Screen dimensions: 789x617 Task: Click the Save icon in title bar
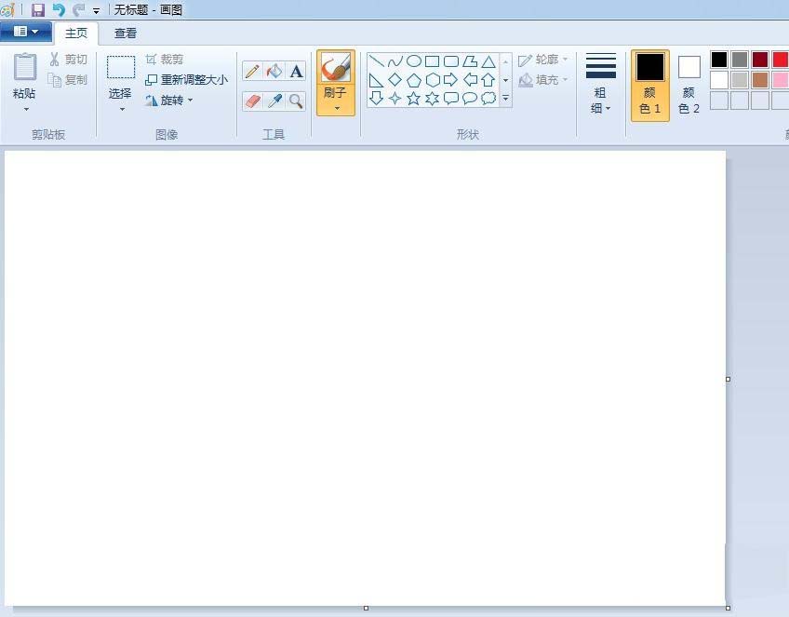(x=38, y=9)
